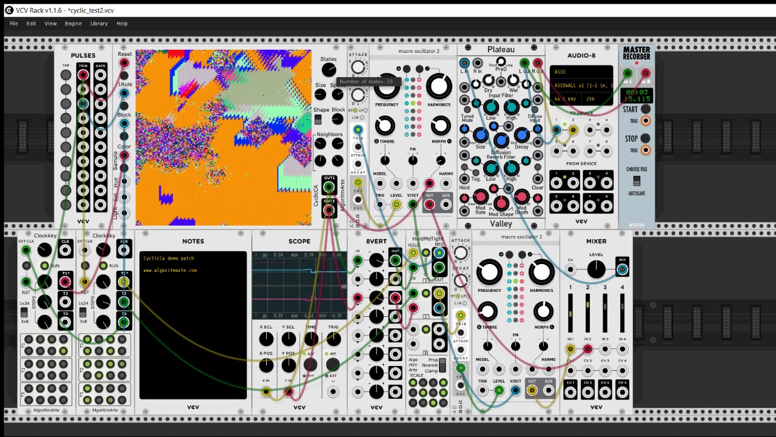Click upper macro oscillator AUX jack
The height and width of the screenshot is (437, 776).
tap(446, 205)
